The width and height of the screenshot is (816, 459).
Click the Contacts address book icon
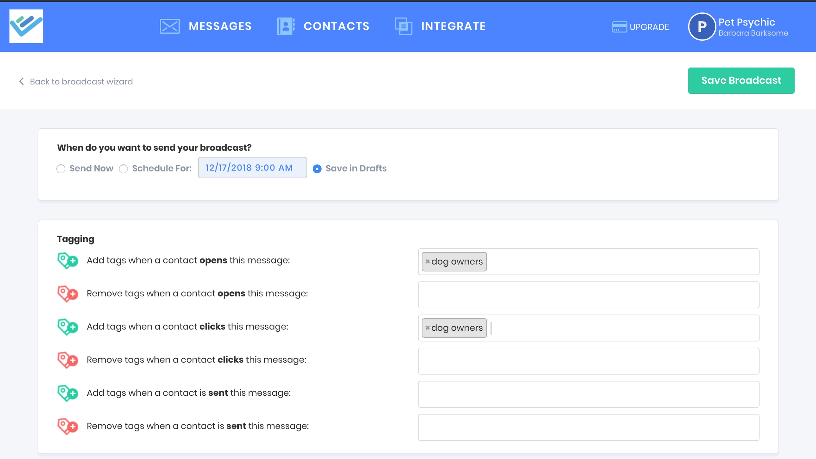click(285, 26)
